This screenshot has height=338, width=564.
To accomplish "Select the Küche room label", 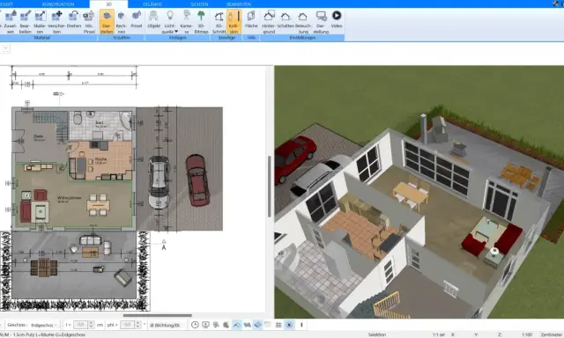I will [x=100, y=158].
